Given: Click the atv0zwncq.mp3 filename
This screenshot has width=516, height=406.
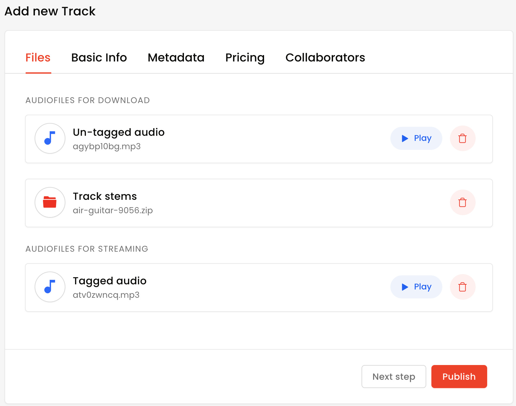Looking at the screenshot, I should 106,295.
